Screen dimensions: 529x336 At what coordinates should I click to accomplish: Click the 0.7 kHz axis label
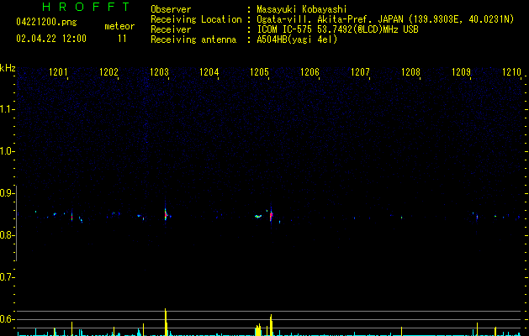(7, 277)
